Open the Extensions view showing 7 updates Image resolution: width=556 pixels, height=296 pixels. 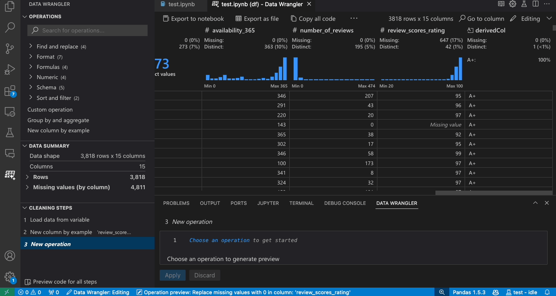10,91
